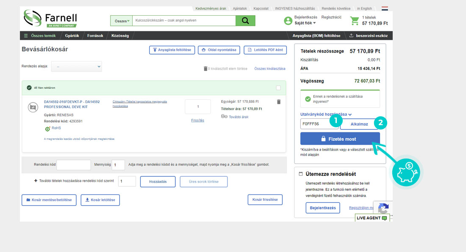Click the DA14592 item quantity field
This screenshot has width=466, height=252.
tap(198, 107)
